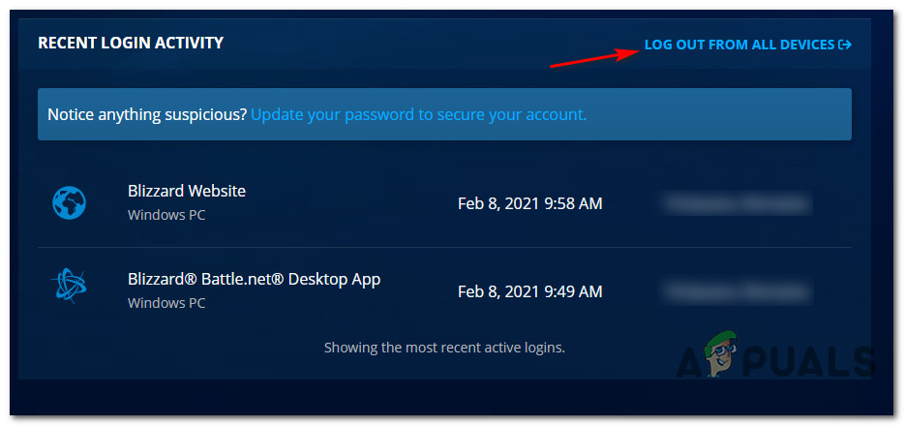Click the log out arrow icon
This screenshot has height=426, width=904.
click(845, 45)
